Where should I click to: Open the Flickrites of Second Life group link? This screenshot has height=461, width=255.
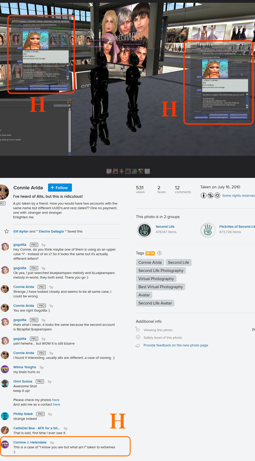click(x=237, y=226)
